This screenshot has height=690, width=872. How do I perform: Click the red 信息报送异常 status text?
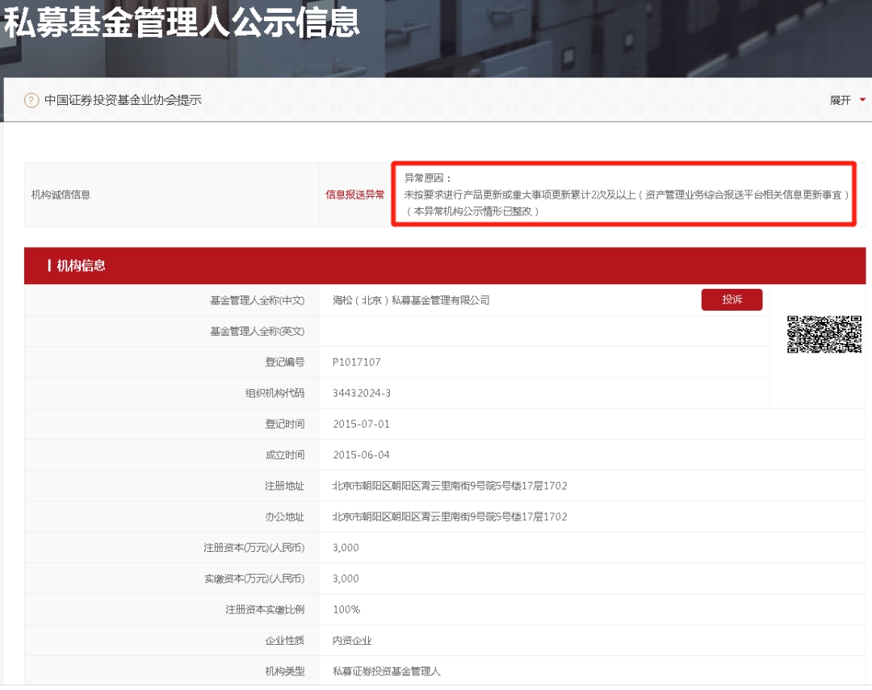(354, 194)
